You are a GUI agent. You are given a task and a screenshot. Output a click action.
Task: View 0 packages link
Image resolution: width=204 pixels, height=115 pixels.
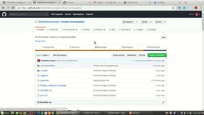[x=101, y=47]
